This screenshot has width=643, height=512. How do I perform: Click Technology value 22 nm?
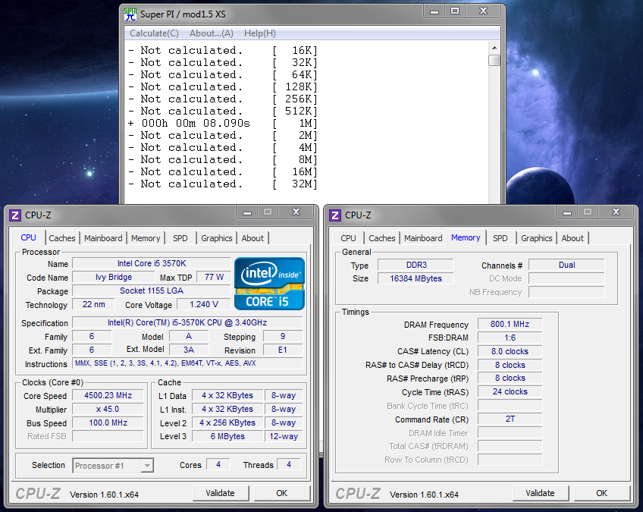click(93, 304)
